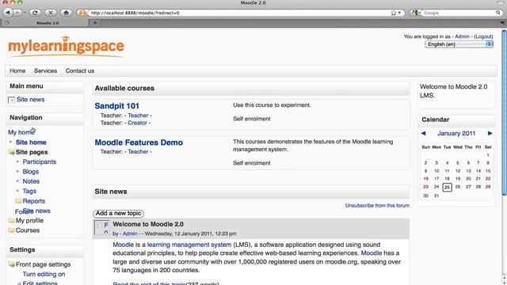The image size is (507, 285).
Task: Click the site favicon in the address bar
Action: [82, 13]
